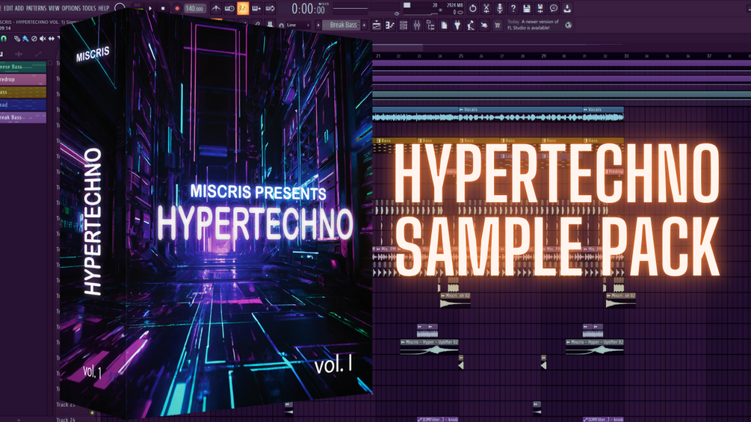Stop playback with the stop button

[x=163, y=9]
